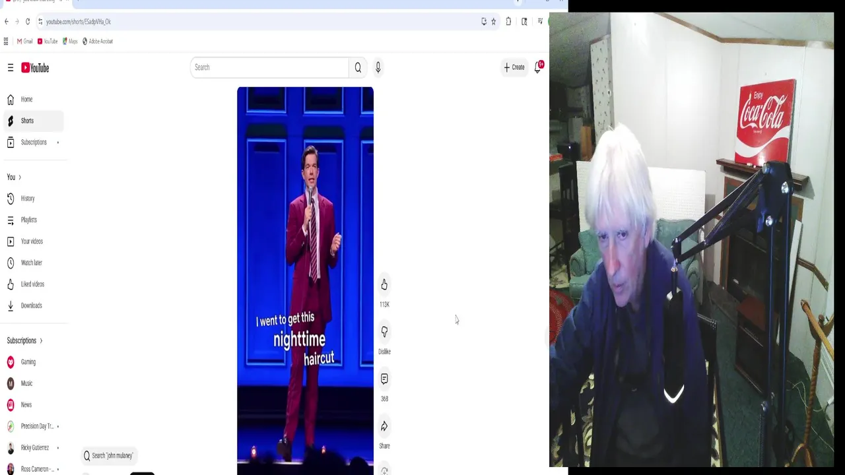Open Watch later list
Screen dimensions: 845x475
click(34, 263)
